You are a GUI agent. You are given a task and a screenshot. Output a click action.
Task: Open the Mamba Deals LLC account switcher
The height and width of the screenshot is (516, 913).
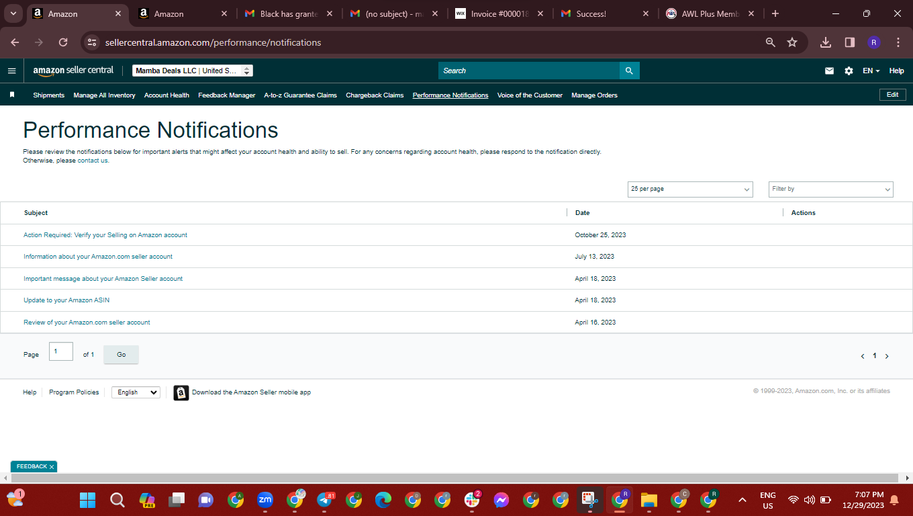(x=193, y=71)
